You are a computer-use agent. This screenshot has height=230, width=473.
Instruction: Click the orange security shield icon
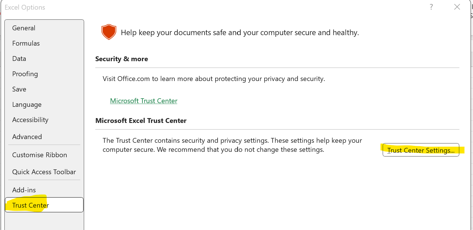pyautogui.click(x=109, y=32)
